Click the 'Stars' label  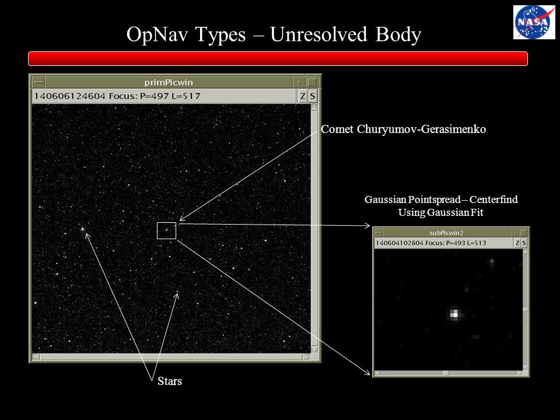tap(170, 381)
